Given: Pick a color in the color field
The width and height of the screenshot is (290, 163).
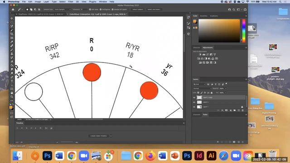Looking at the screenshot, I should (219, 31).
